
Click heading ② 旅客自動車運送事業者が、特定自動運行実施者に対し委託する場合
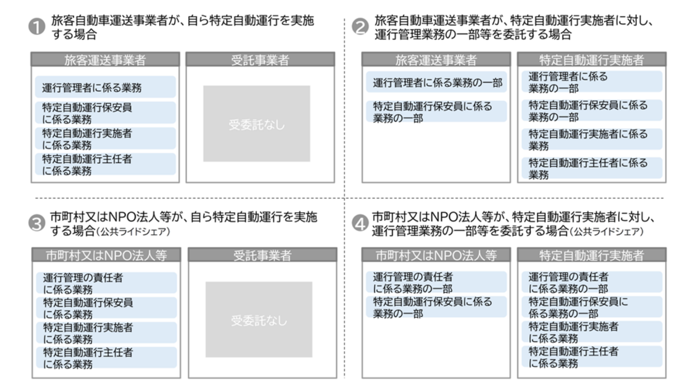pyautogui.click(x=514, y=27)
